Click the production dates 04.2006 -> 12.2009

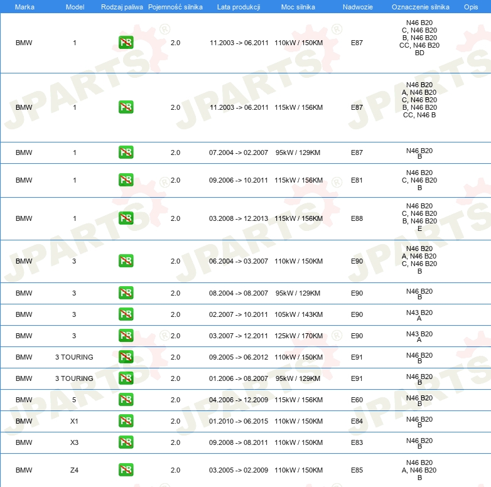tap(239, 400)
